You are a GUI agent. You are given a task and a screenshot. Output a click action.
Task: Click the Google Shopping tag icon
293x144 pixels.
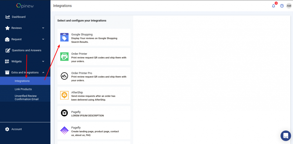pyautogui.click(x=64, y=37)
